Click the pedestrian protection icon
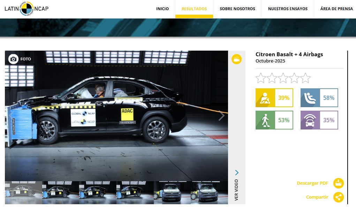The image size is (356, 207). [x=265, y=120]
